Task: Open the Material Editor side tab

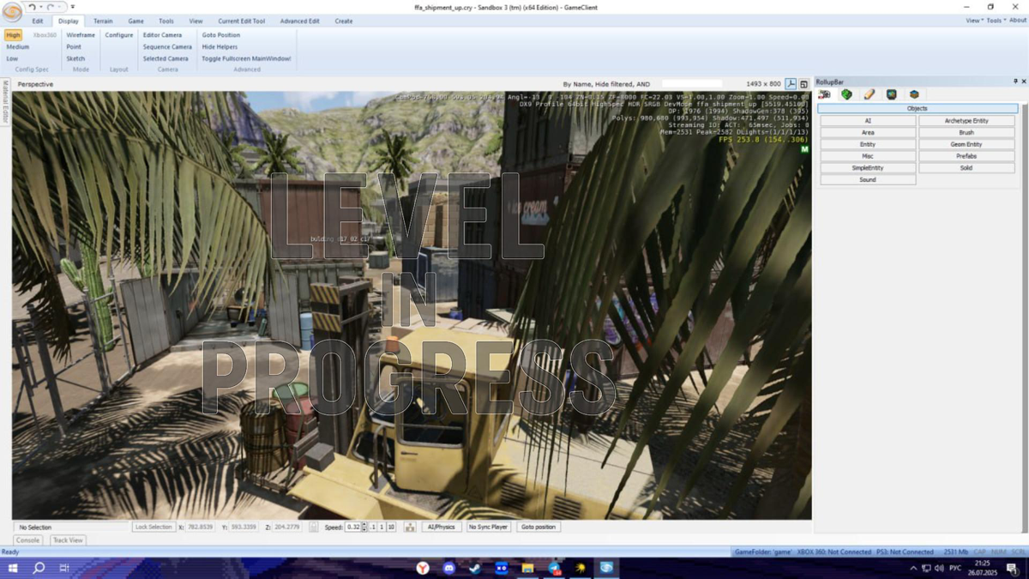Action: [5, 101]
